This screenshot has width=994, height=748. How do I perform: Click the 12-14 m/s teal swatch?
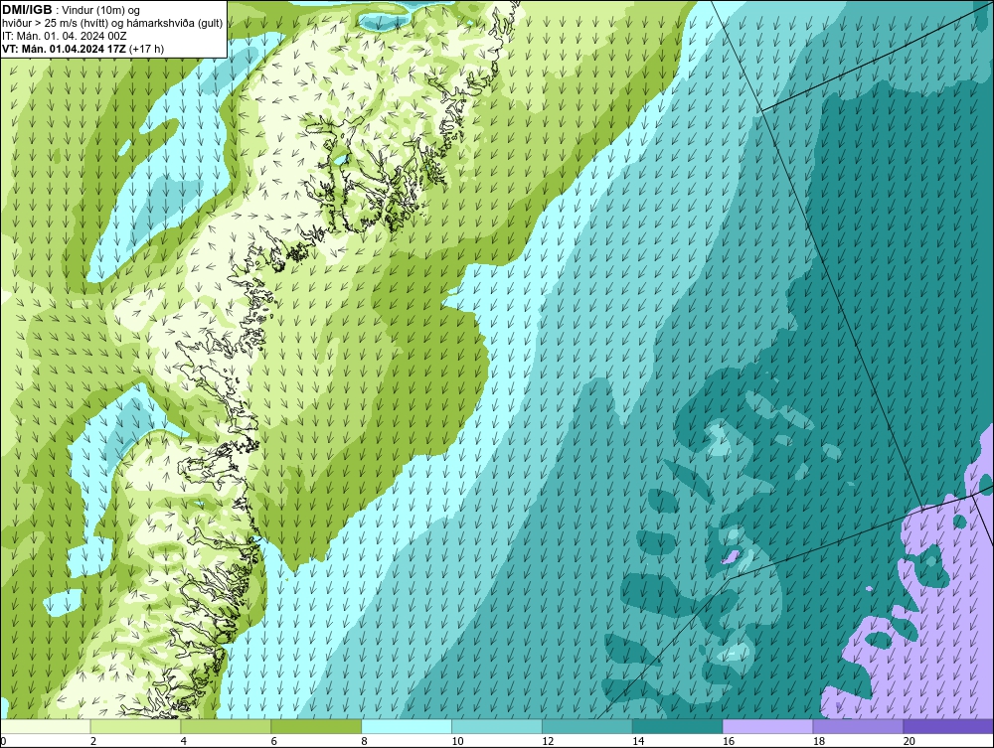tap(587, 726)
